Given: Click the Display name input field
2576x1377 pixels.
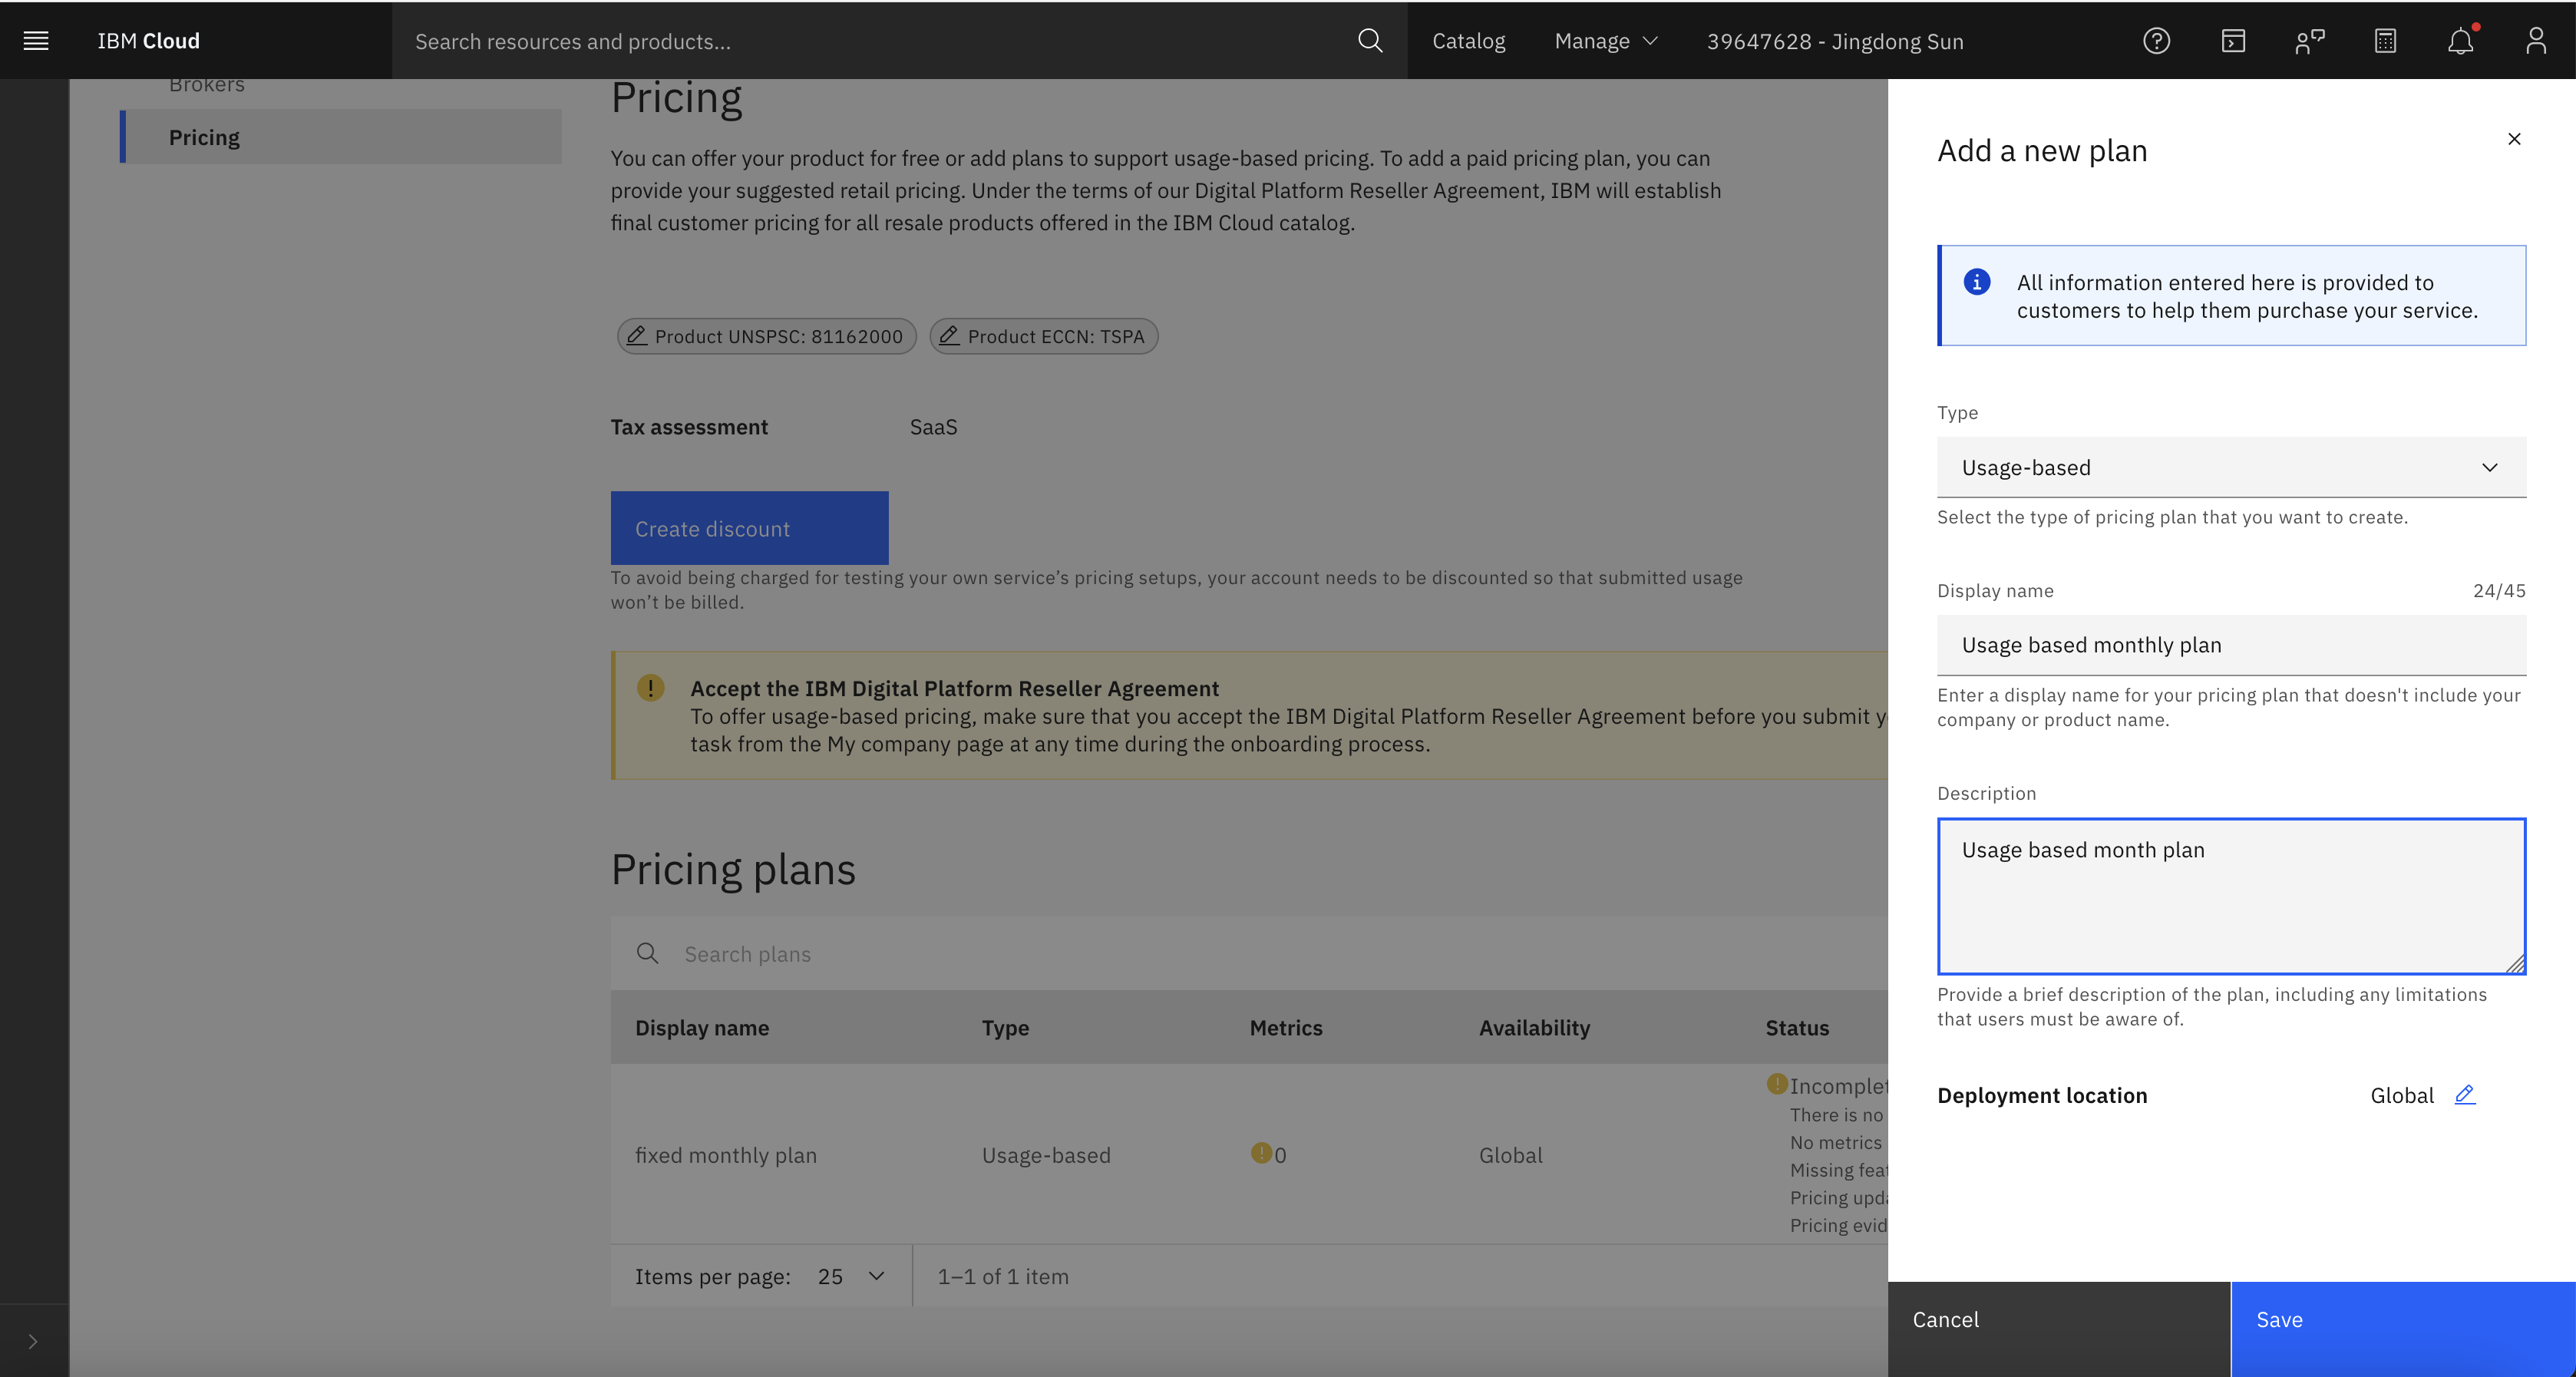Looking at the screenshot, I should click(2231, 645).
